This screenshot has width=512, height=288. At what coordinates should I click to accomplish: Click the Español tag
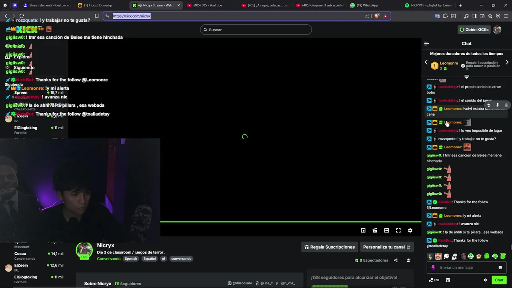[150, 259]
